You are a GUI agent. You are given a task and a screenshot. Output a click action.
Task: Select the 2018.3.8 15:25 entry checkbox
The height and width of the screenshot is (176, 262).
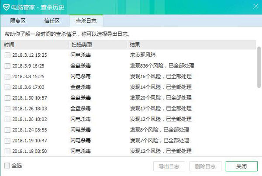tap(7, 76)
